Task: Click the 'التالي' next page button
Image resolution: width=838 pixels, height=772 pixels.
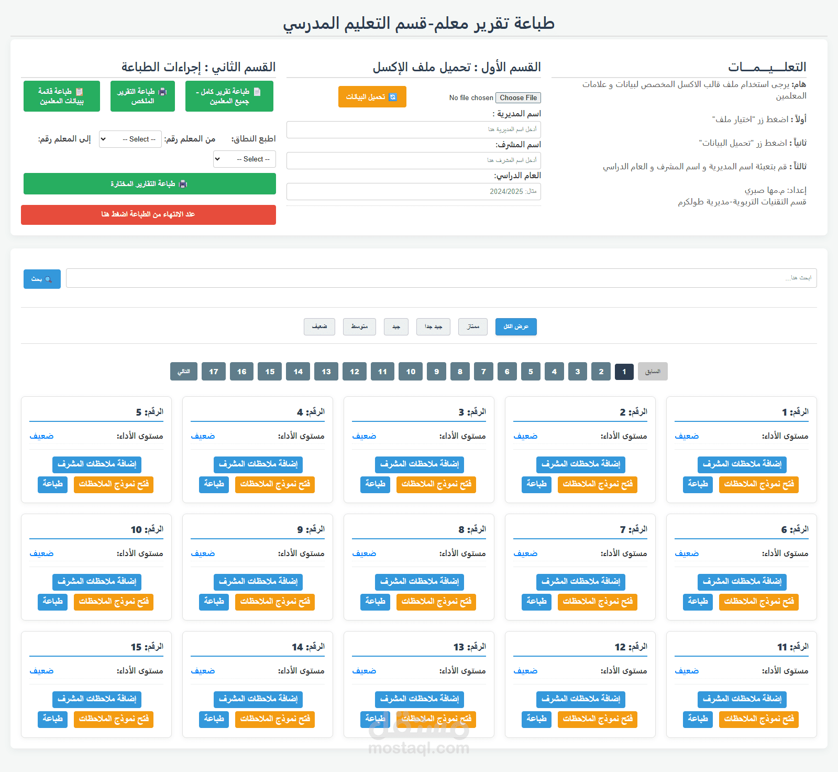Action: [x=184, y=372]
